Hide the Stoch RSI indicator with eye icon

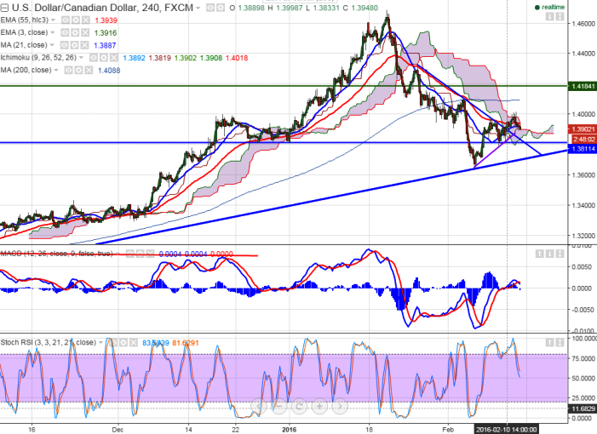(113, 343)
